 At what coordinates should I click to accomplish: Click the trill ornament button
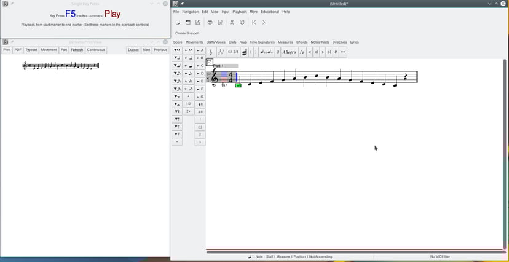pyautogui.click(x=336, y=52)
